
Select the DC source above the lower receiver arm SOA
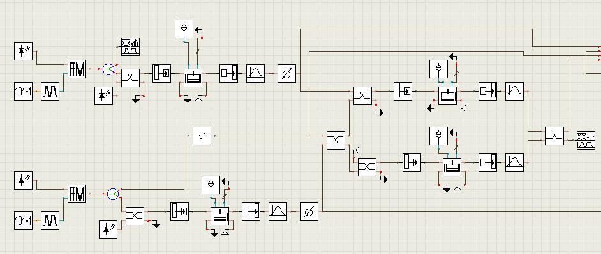[x=438, y=136]
